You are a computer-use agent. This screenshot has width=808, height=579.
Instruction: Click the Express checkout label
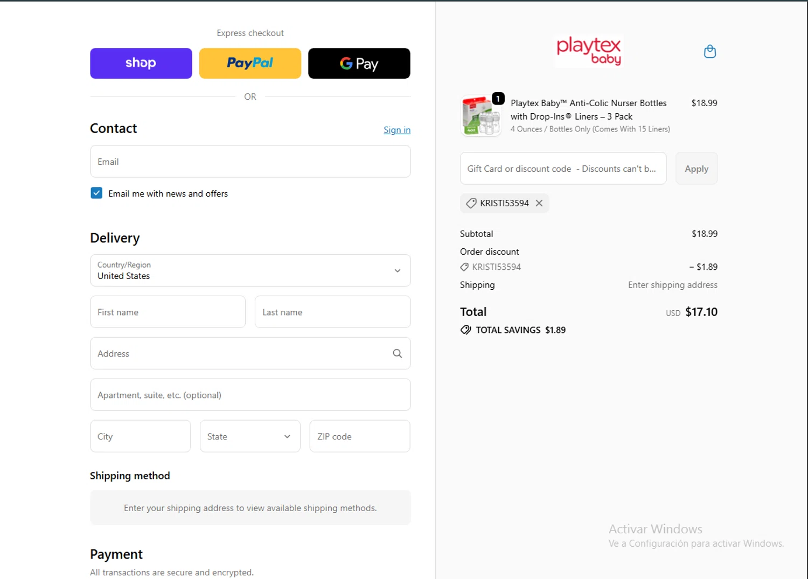click(x=250, y=33)
